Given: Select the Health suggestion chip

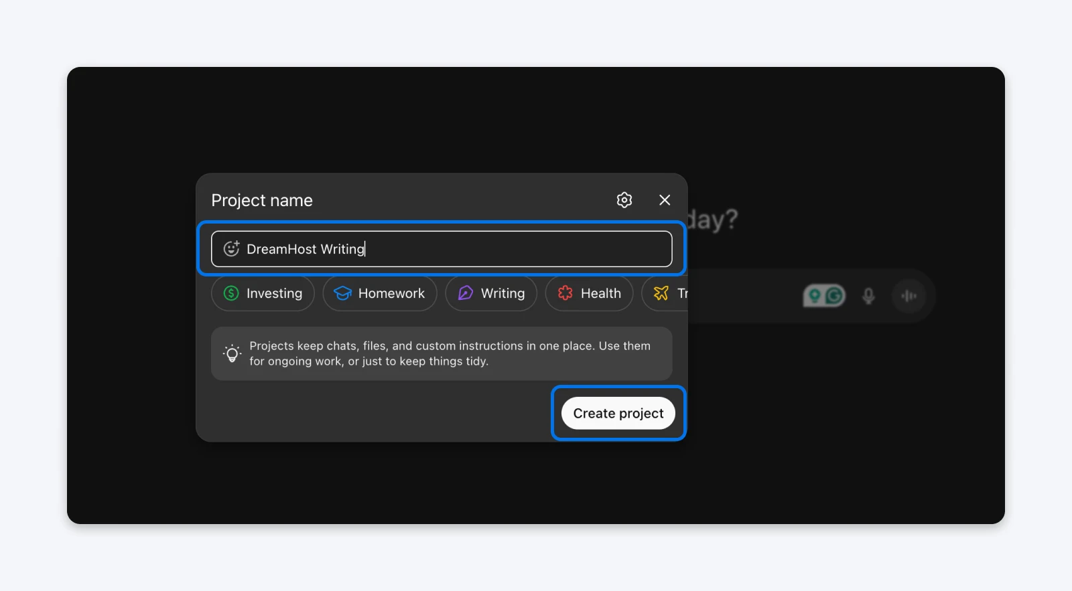Looking at the screenshot, I should coord(589,293).
